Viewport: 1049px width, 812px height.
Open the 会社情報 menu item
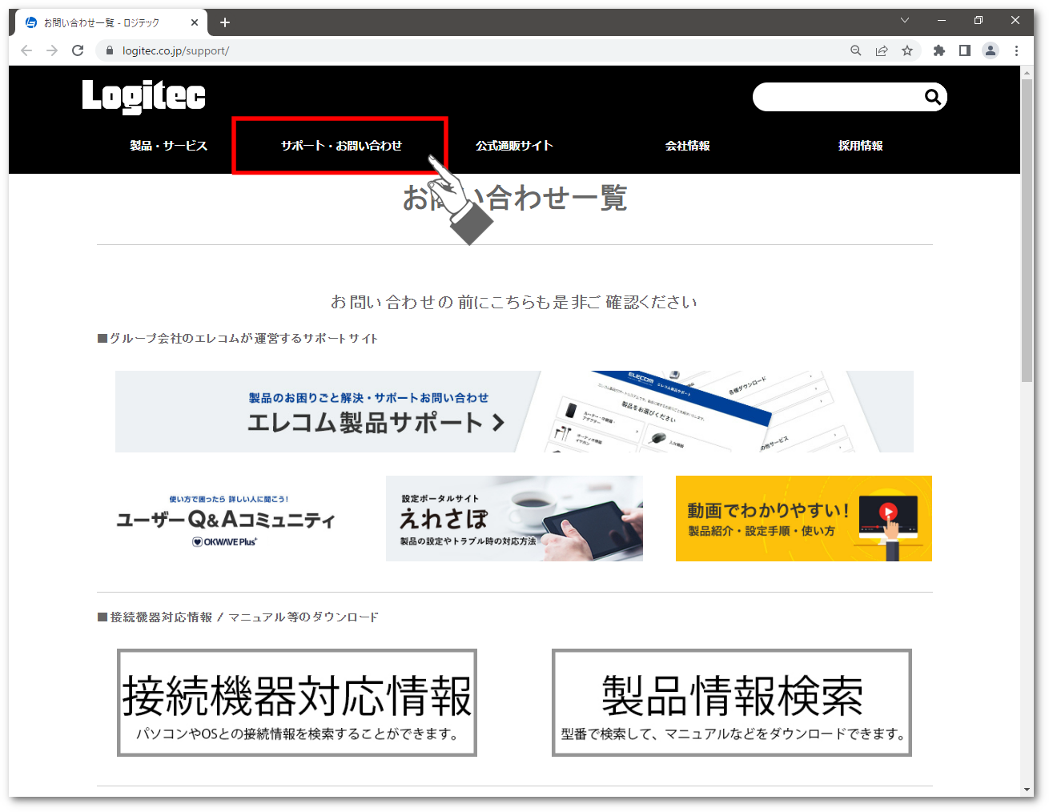click(x=687, y=146)
